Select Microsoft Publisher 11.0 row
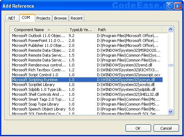The width and height of the screenshot is (184, 137). click(87, 45)
